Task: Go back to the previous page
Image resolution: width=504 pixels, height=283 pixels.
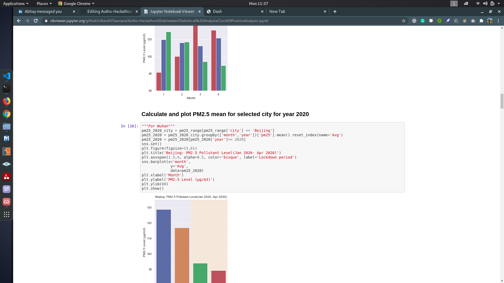Action: [19, 21]
